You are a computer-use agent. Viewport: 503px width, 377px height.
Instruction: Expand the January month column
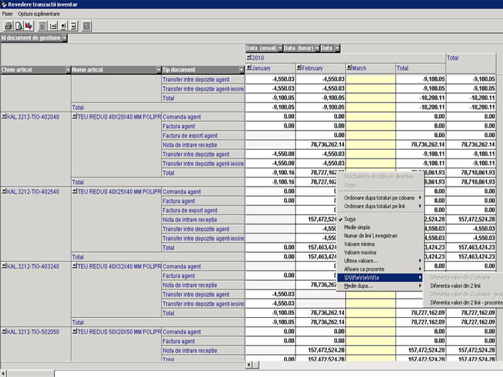tap(248, 68)
